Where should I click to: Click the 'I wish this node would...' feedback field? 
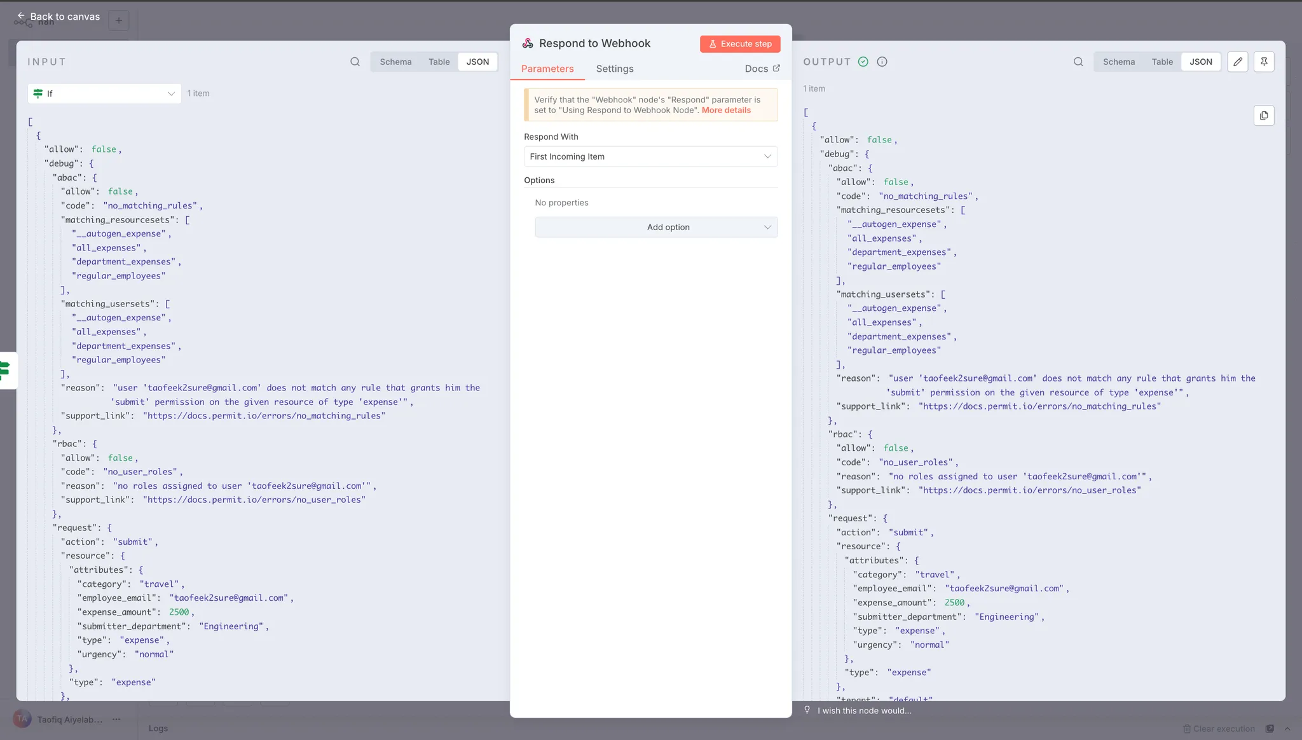(864, 711)
